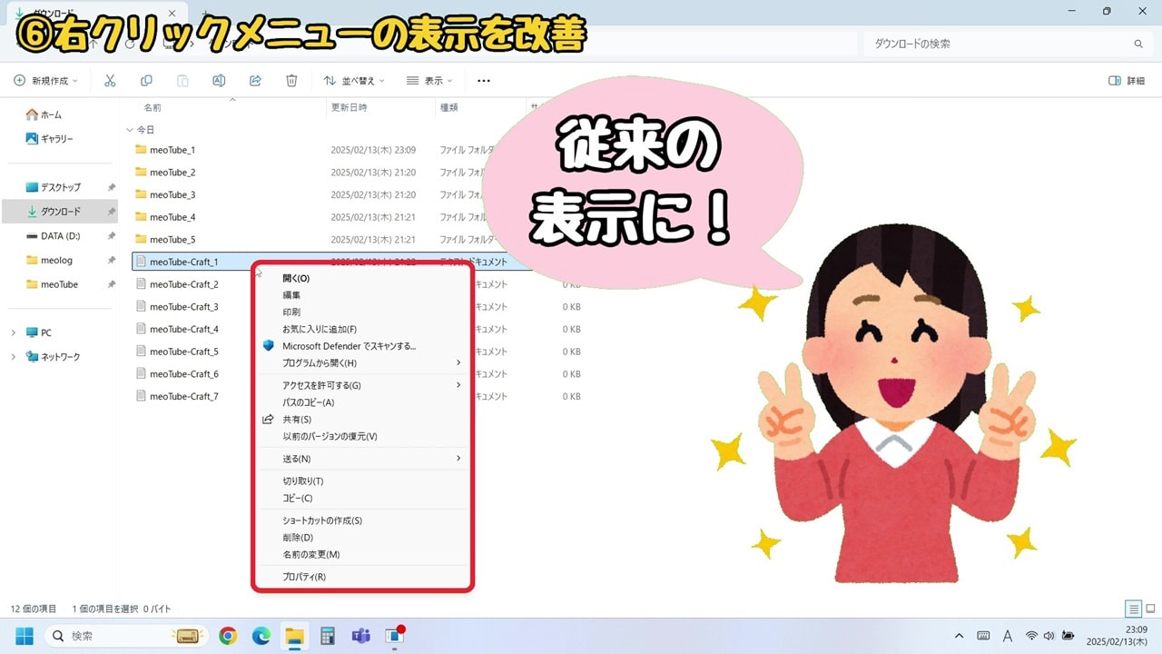Open Calculator from taskbar
1162x654 pixels.
coord(328,636)
